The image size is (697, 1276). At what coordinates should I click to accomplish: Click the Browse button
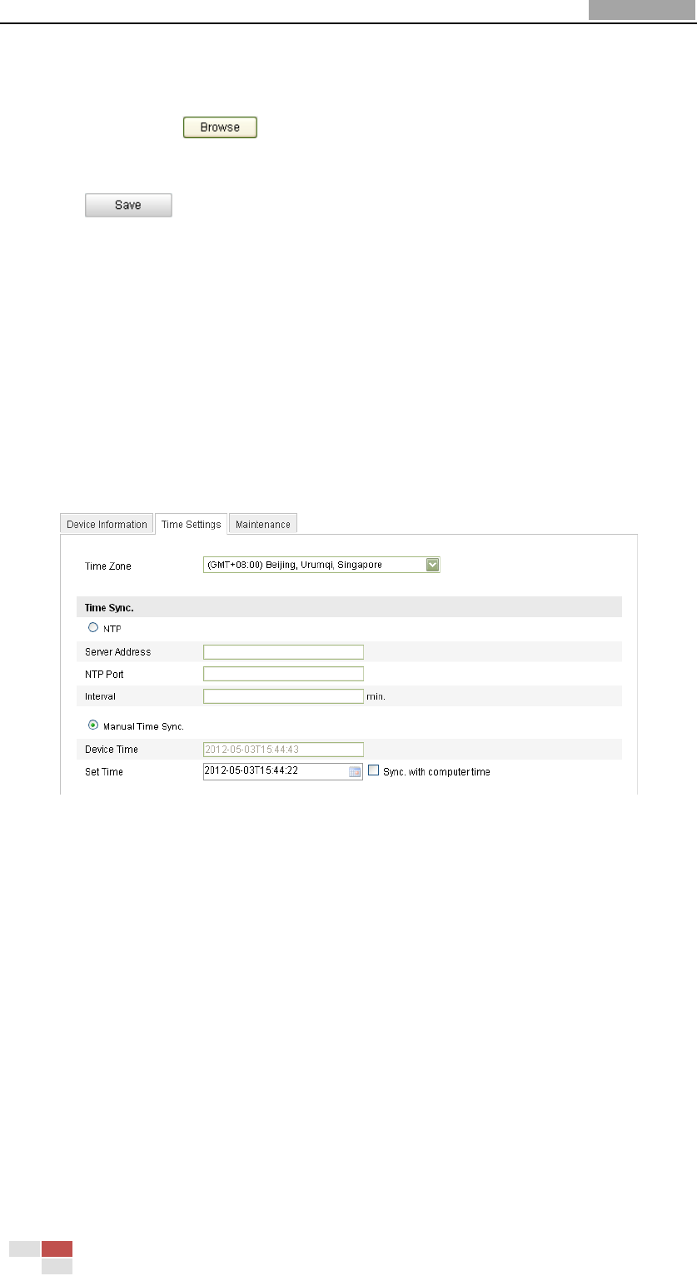pos(220,127)
